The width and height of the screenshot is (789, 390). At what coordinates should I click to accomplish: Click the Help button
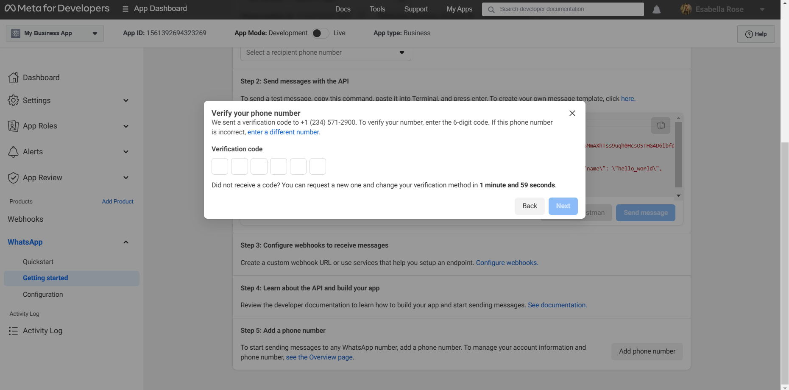pos(756,34)
